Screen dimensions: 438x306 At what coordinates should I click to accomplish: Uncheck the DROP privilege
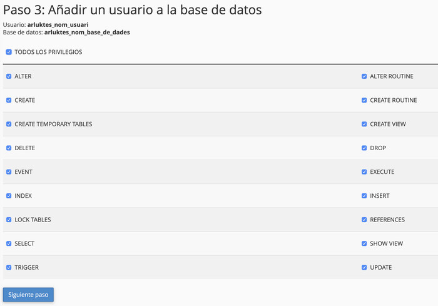pos(364,148)
